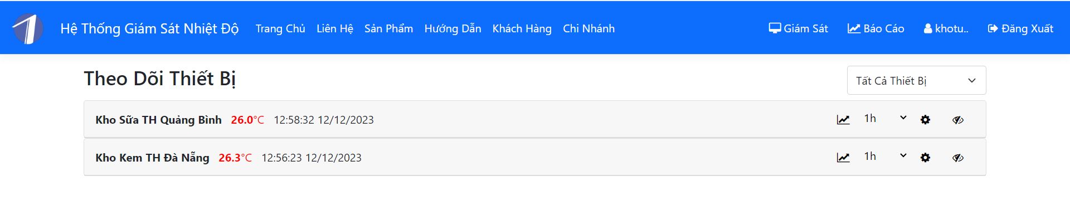This screenshot has width=1070, height=205.
Task: Open the Tất Cả Thiết Bị dropdown
Action: (916, 81)
